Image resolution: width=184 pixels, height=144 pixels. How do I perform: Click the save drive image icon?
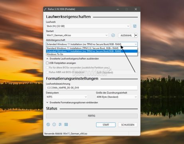coord(135,26)
